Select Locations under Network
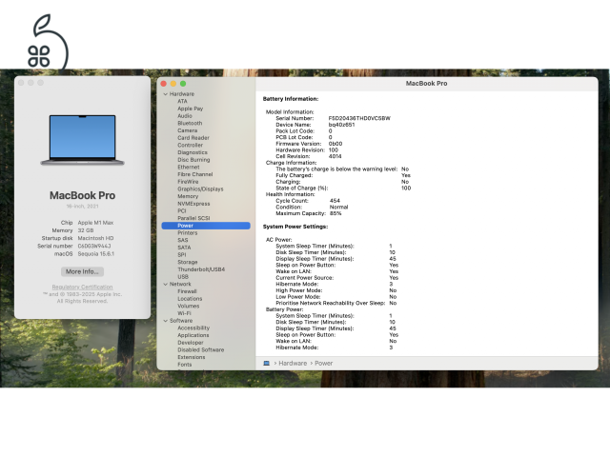Image resolution: width=610 pixels, height=457 pixels. 190,299
